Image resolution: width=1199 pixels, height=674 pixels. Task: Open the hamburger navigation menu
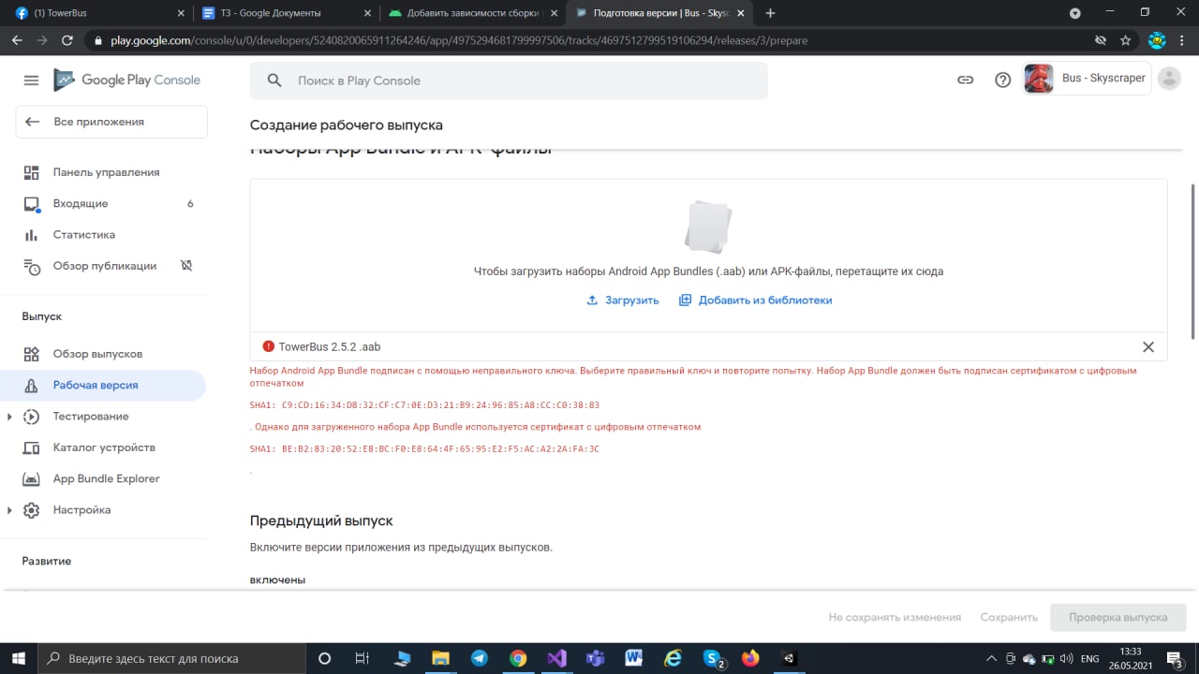pyautogui.click(x=31, y=81)
